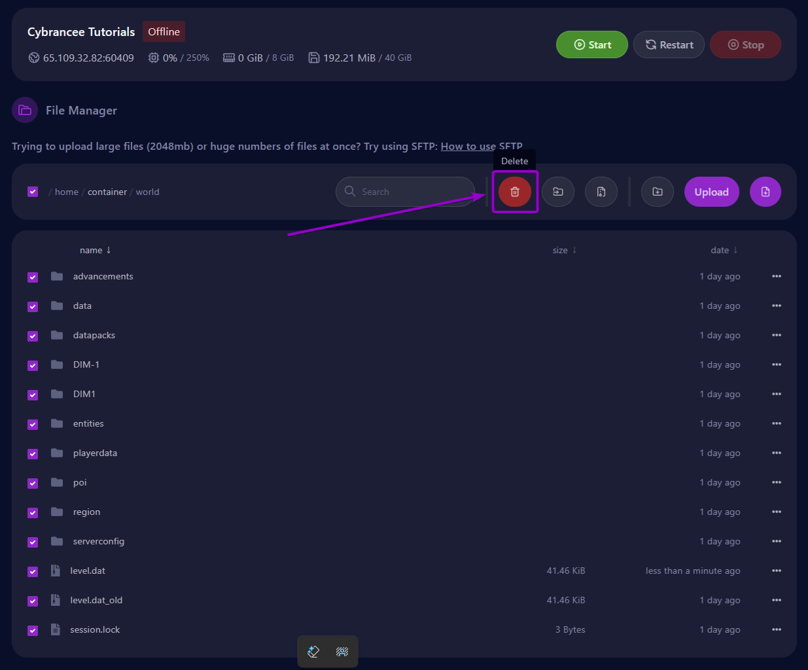Open the 'How to use SFTP' link
Screen dimensions: 808x670
pos(481,147)
